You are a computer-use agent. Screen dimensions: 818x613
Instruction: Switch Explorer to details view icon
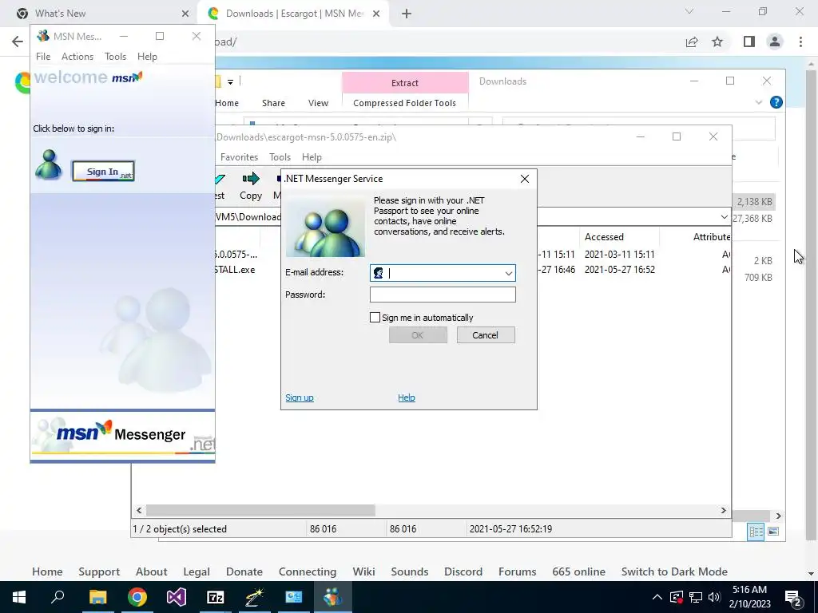point(756,531)
